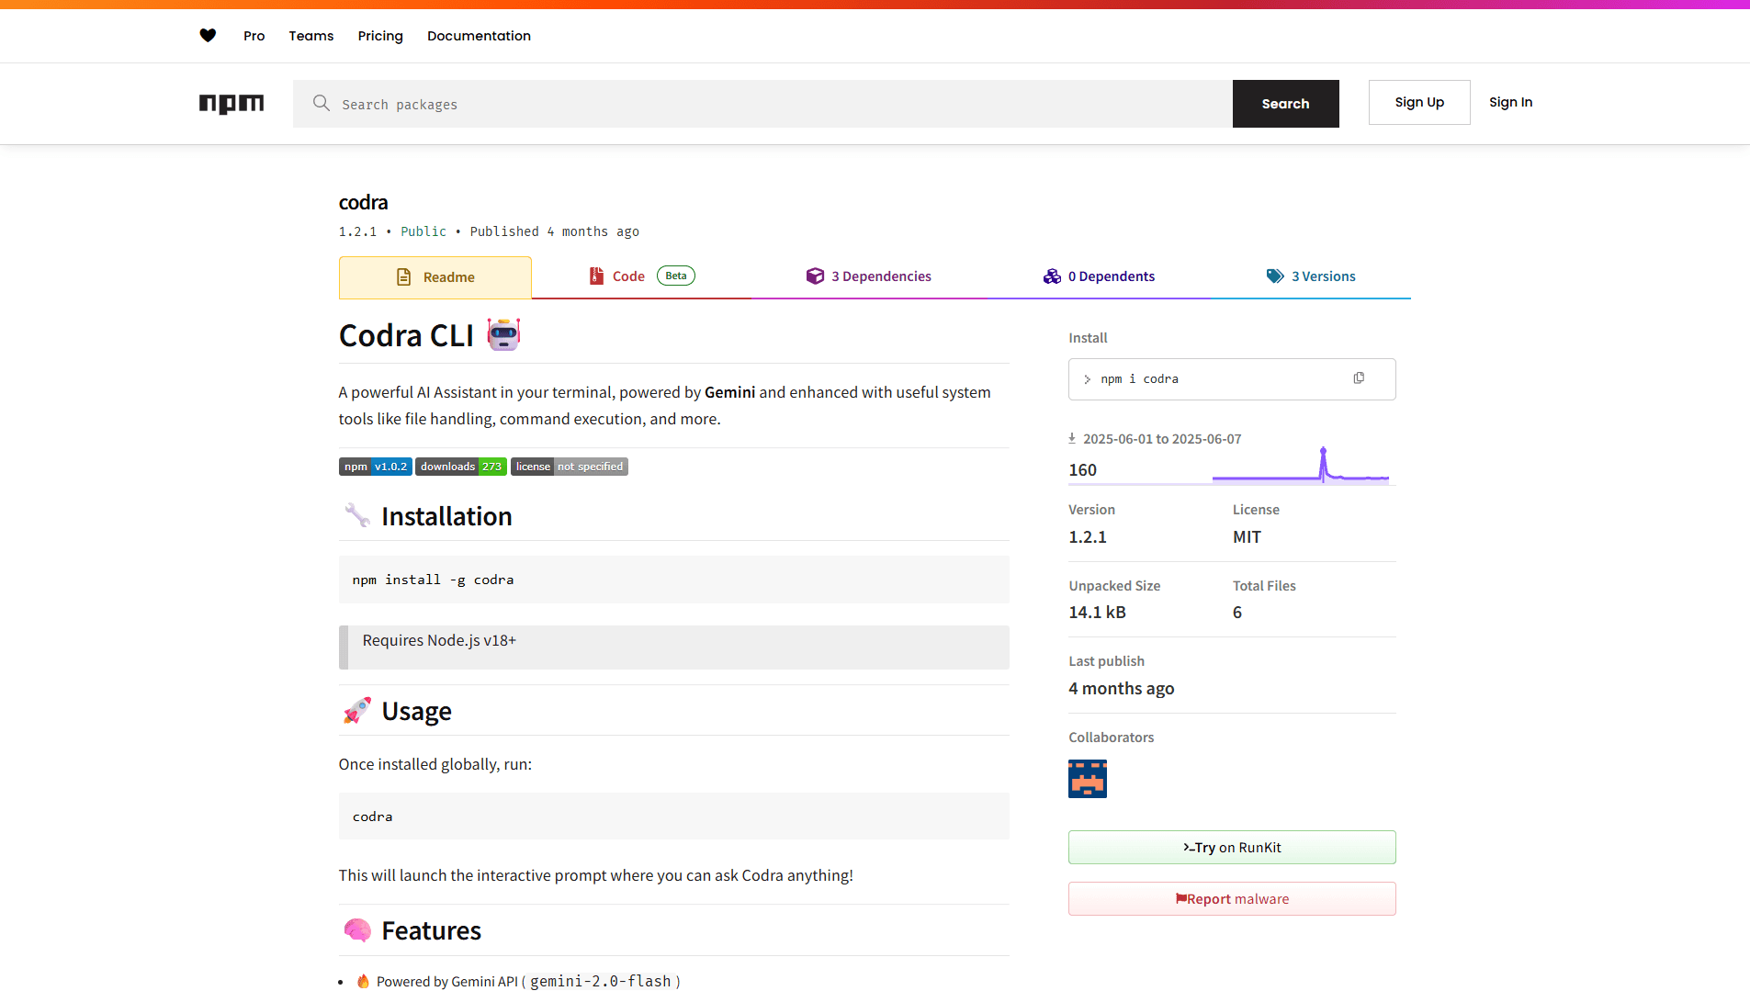Click the Sign Up button
The height and width of the screenshot is (991, 1750).
tap(1418, 102)
